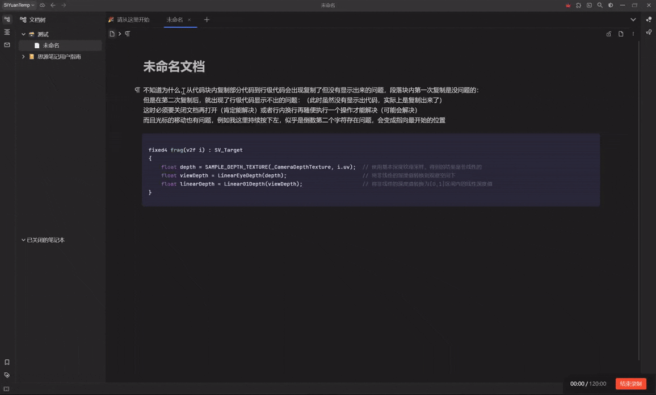Image resolution: width=656 pixels, height=395 pixels.
Task: Select the 未命名 document tab
Action: click(x=174, y=19)
